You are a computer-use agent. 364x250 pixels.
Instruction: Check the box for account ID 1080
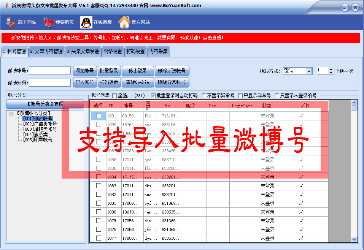tap(99, 212)
